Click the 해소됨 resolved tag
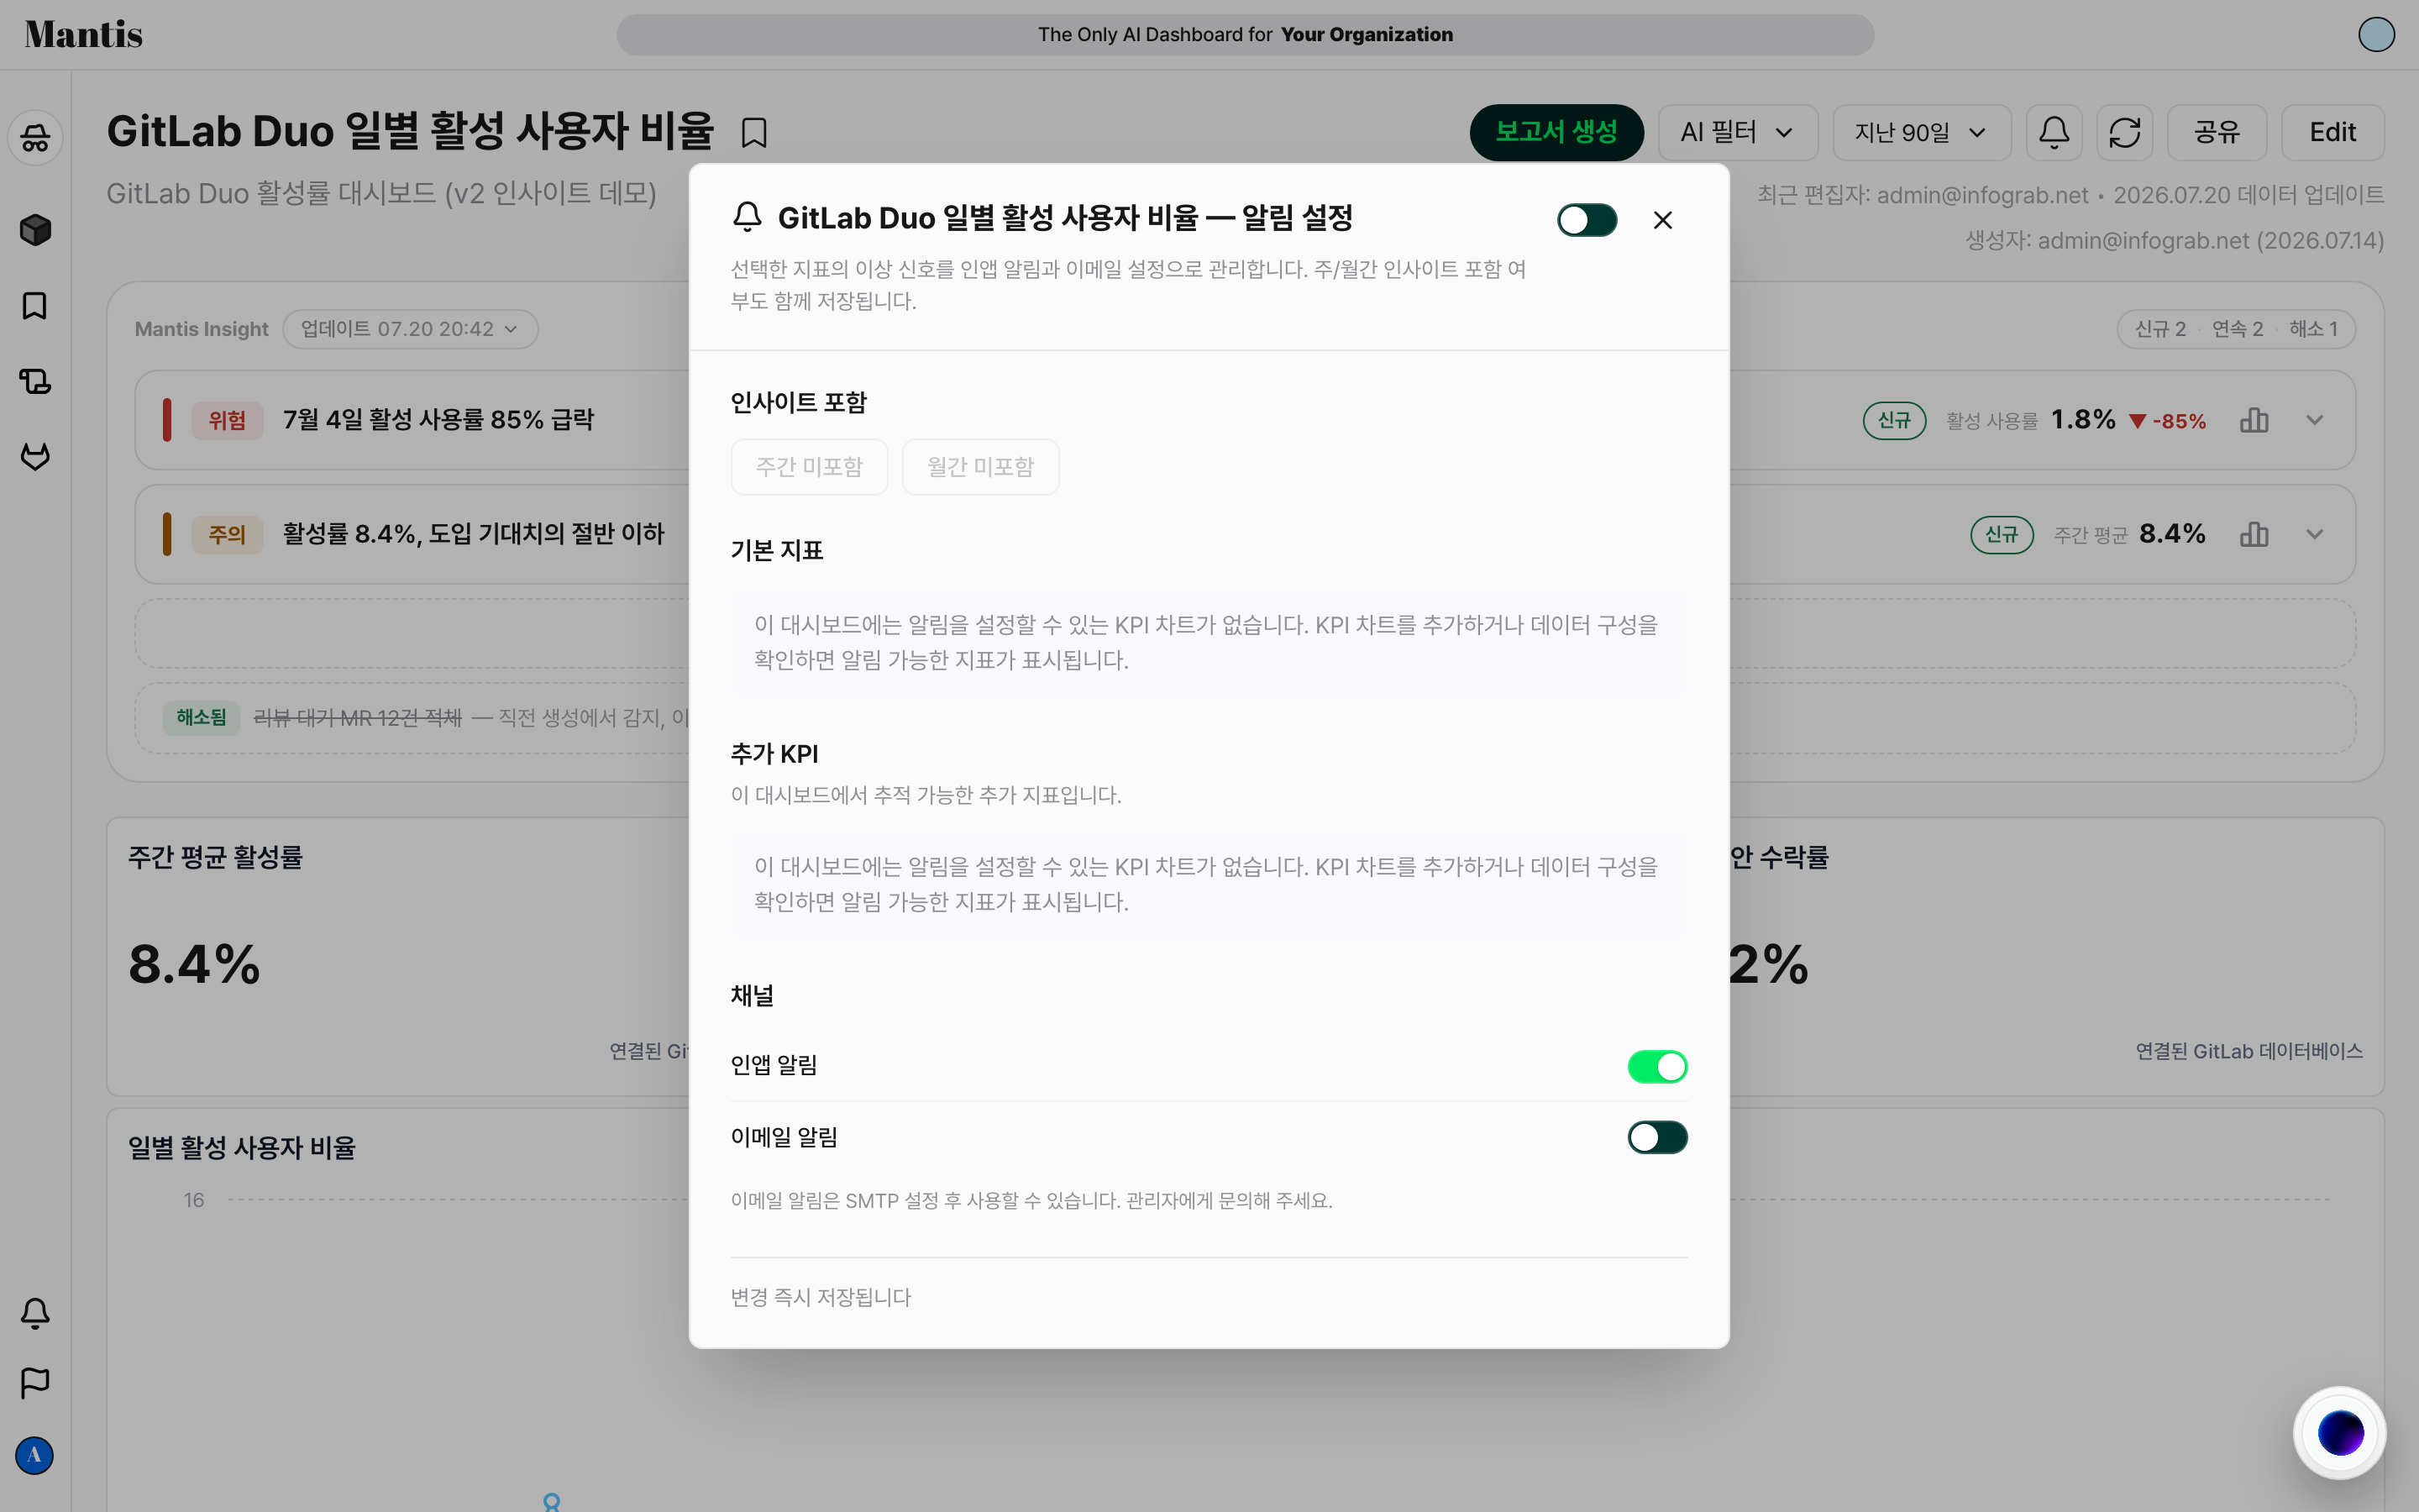This screenshot has height=1512, width=2419. coord(201,717)
